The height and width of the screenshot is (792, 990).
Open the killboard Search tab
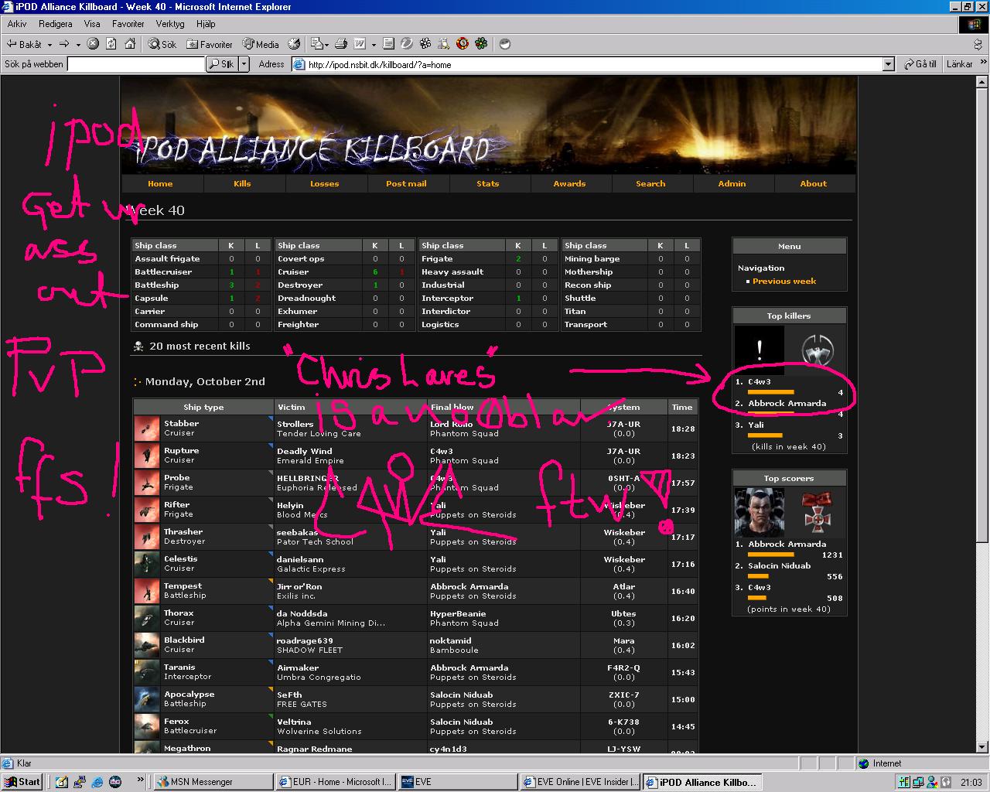pos(650,183)
